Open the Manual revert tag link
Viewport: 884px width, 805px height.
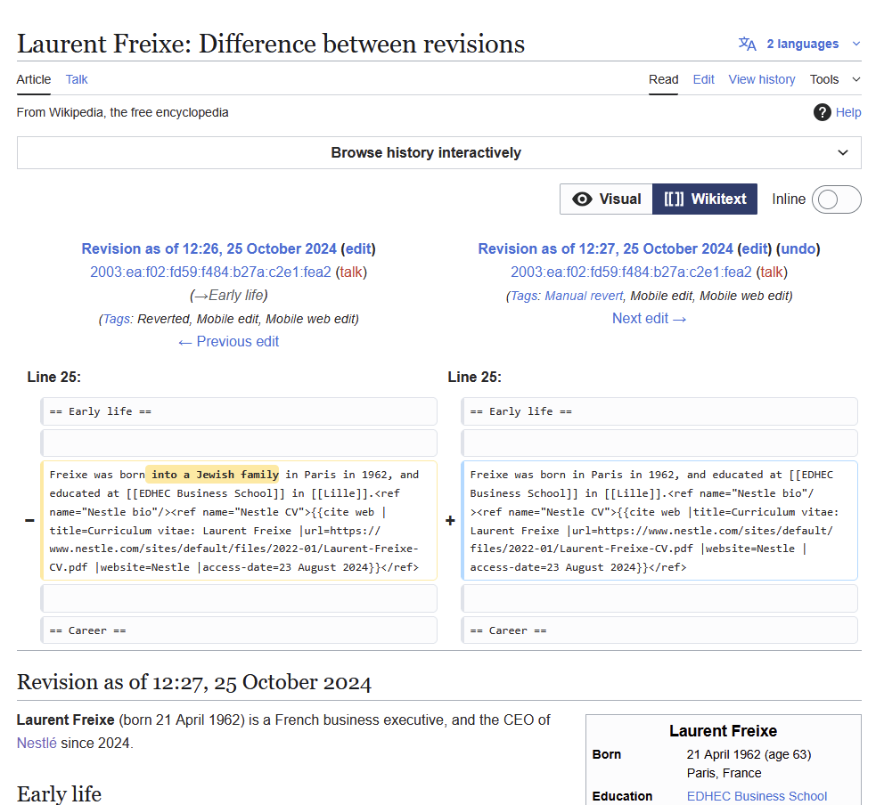click(584, 296)
